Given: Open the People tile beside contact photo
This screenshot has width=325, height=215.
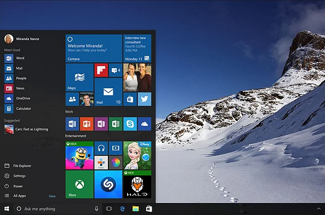Looking at the screenshot, I should [72, 99].
